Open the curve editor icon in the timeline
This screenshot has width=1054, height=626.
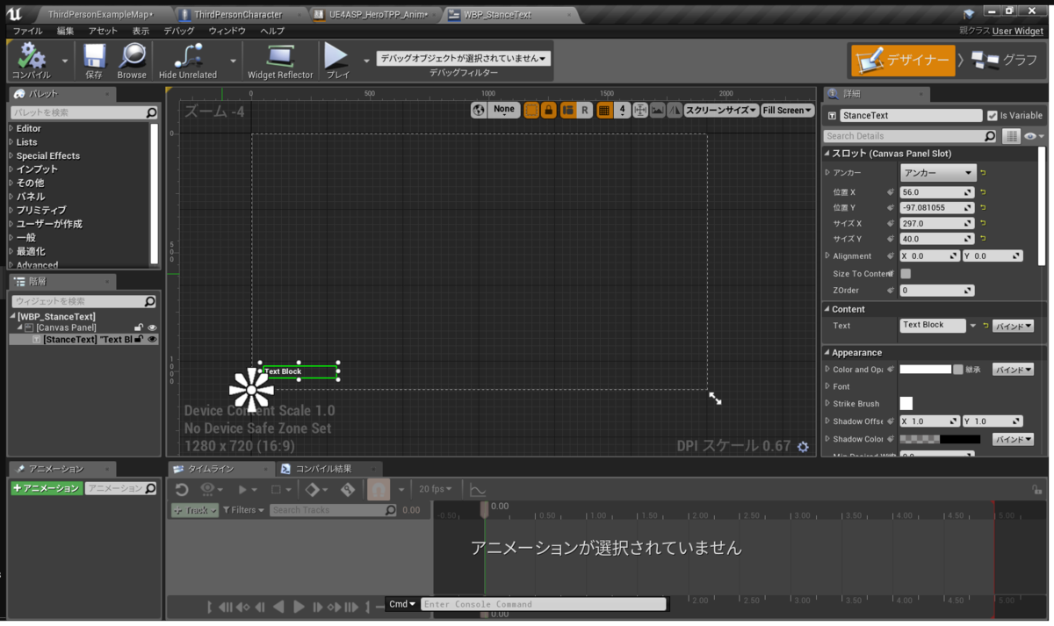click(x=477, y=490)
